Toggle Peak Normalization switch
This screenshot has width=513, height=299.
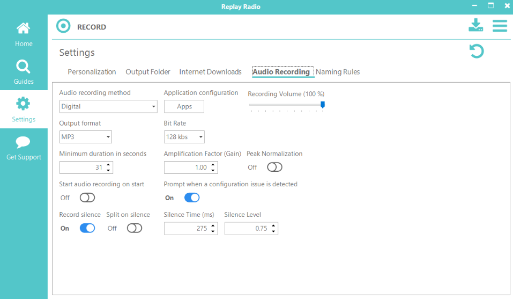[274, 167]
